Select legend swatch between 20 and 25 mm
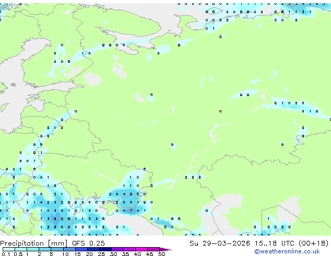The height and width of the screenshot is (256, 331). click(93, 249)
